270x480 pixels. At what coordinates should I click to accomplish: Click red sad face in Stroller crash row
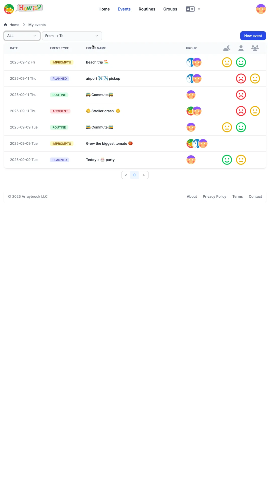(241, 111)
